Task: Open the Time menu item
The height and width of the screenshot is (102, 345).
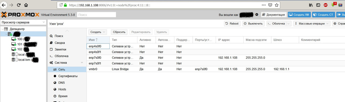Action: point(63,96)
